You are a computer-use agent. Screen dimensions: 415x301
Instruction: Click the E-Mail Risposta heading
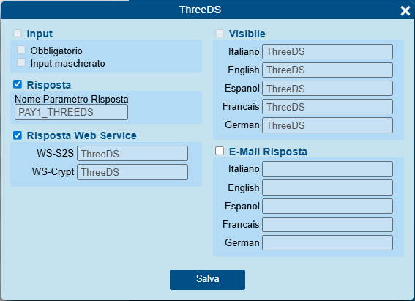[268, 152]
